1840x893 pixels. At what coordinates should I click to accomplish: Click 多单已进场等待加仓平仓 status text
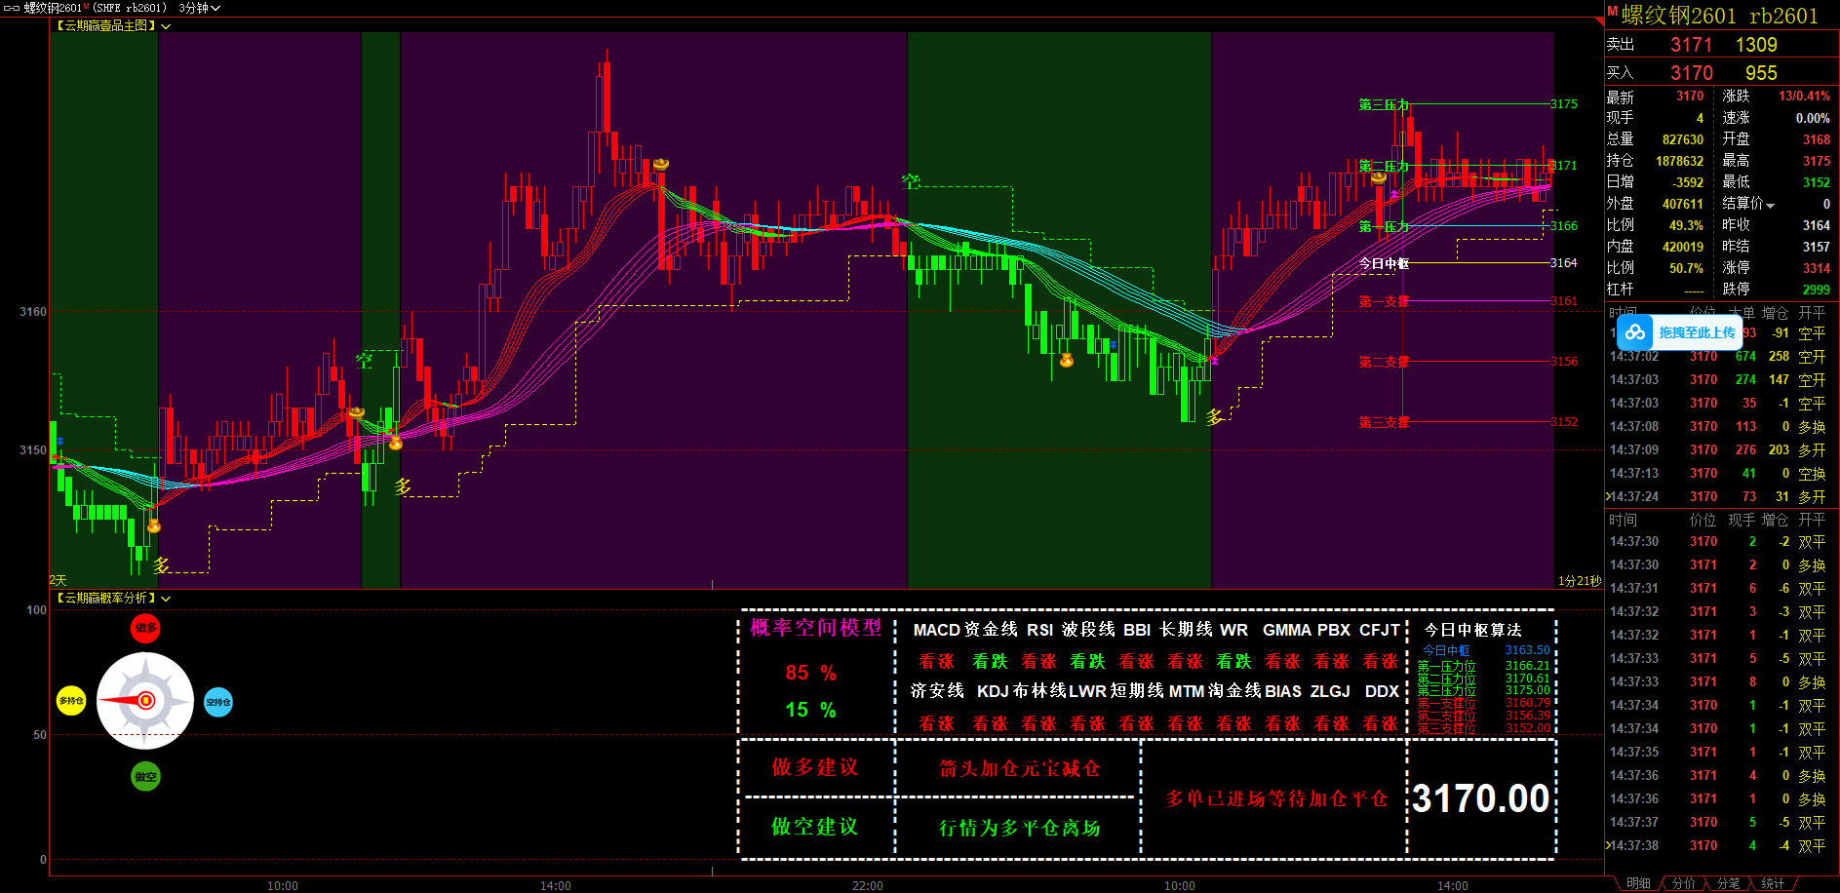(1276, 798)
